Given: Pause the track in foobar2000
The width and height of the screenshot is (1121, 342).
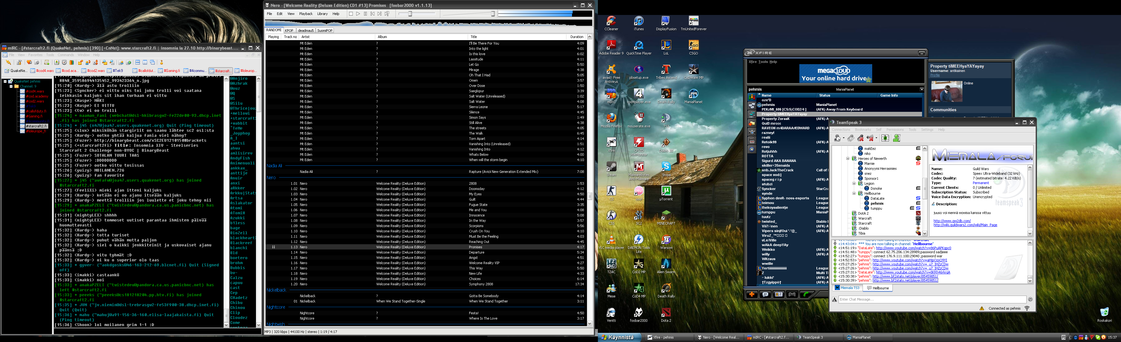Looking at the screenshot, I should [x=365, y=14].
